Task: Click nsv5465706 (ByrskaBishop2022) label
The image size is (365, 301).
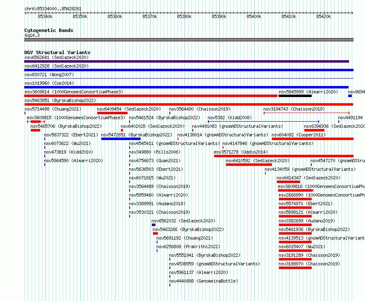Action: (x=66, y=126)
